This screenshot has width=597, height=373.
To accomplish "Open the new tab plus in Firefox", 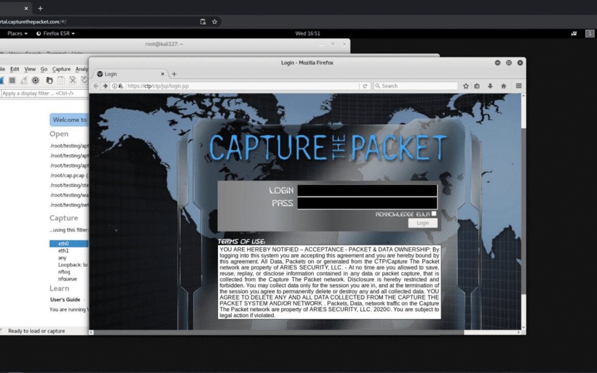I will click(174, 73).
